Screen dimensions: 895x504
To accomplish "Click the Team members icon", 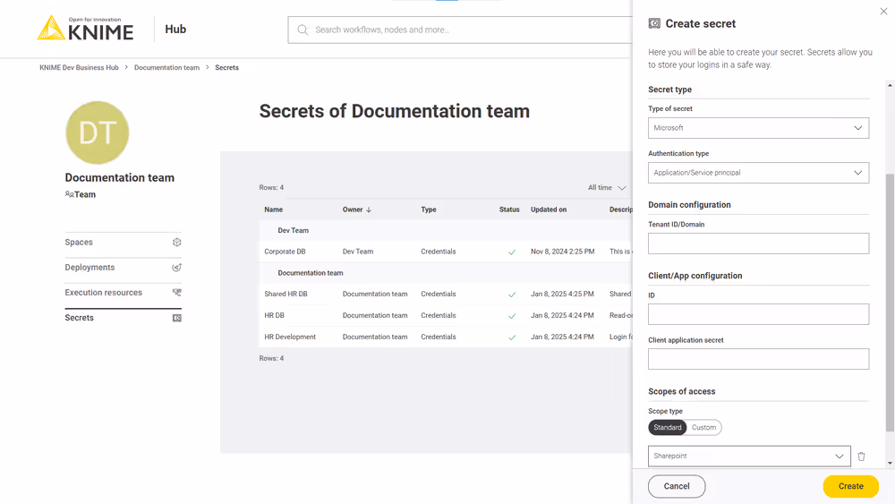I will click(x=69, y=194).
